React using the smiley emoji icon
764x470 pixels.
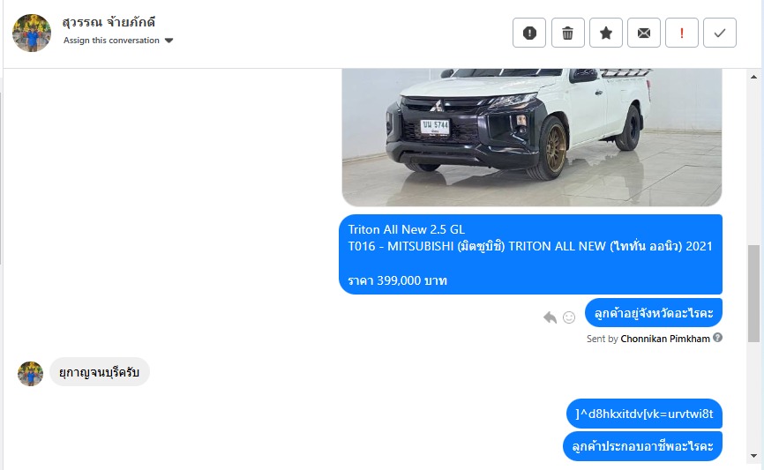569,317
